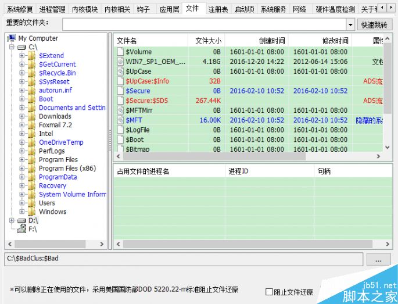Click the C:\ drive icon
398x304 pixels.
click(21, 47)
